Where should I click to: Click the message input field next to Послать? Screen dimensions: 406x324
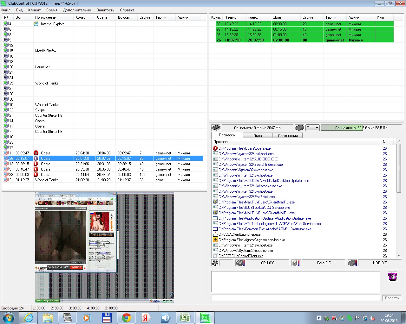click(x=295, y=298)
